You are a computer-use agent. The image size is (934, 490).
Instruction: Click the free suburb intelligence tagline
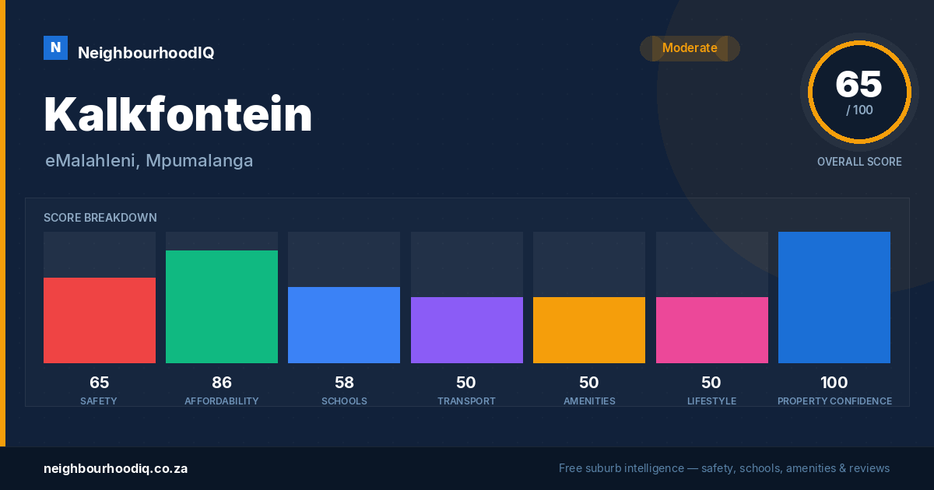point(724,468)
